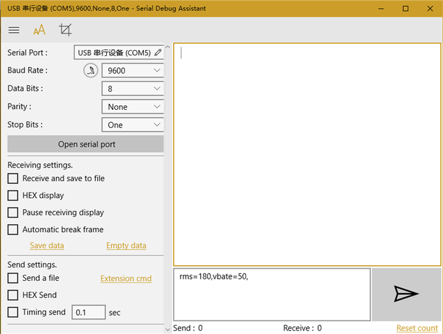Enable Receive and save to file
Screen dimensions: 443x334
[x=12, y=179]
